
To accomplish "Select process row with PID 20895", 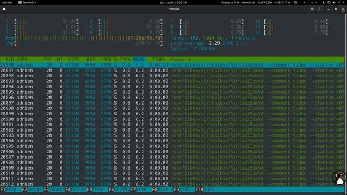I will point(172,92).
